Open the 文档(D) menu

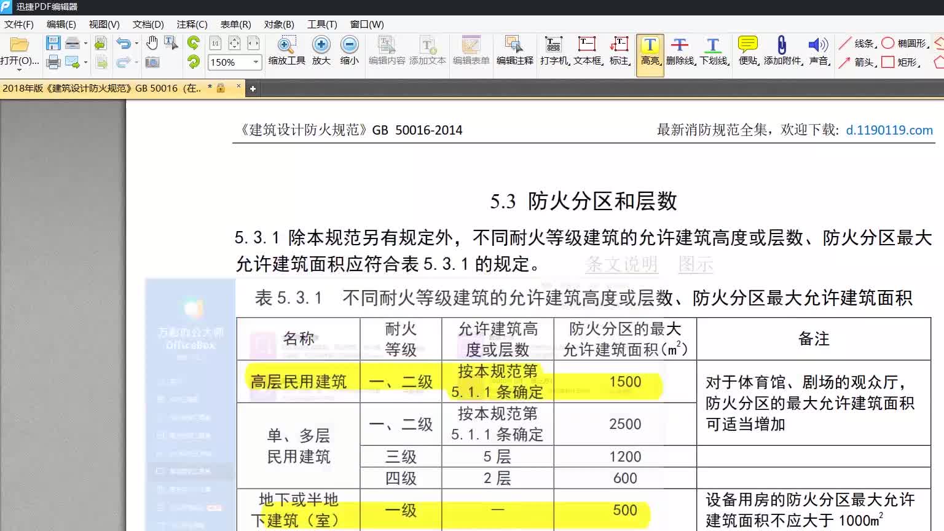click(148, 24)
